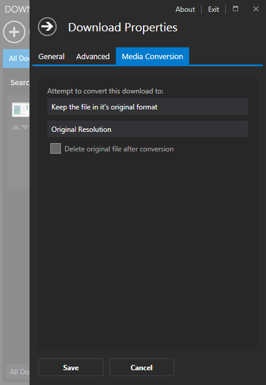
Task: Expand the Original Resolution dropdown
Action: [148, 129]
